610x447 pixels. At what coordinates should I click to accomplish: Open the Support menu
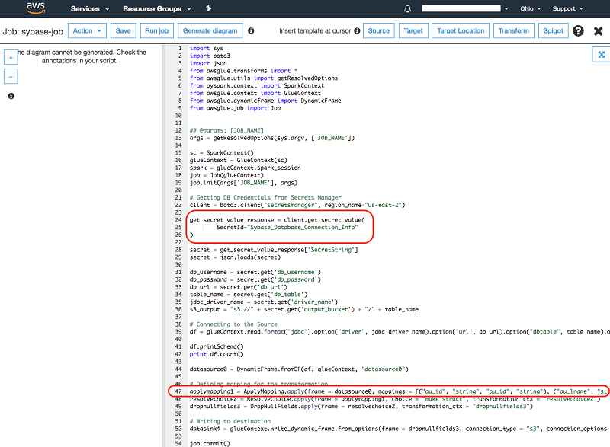[568, 9]
